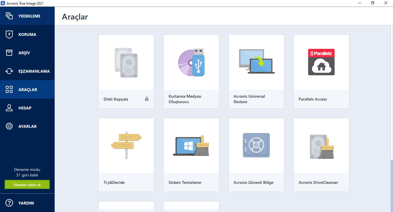Open the HESAP section
Image resolution: width=393 pixels, height=212 pixels.
25,108
